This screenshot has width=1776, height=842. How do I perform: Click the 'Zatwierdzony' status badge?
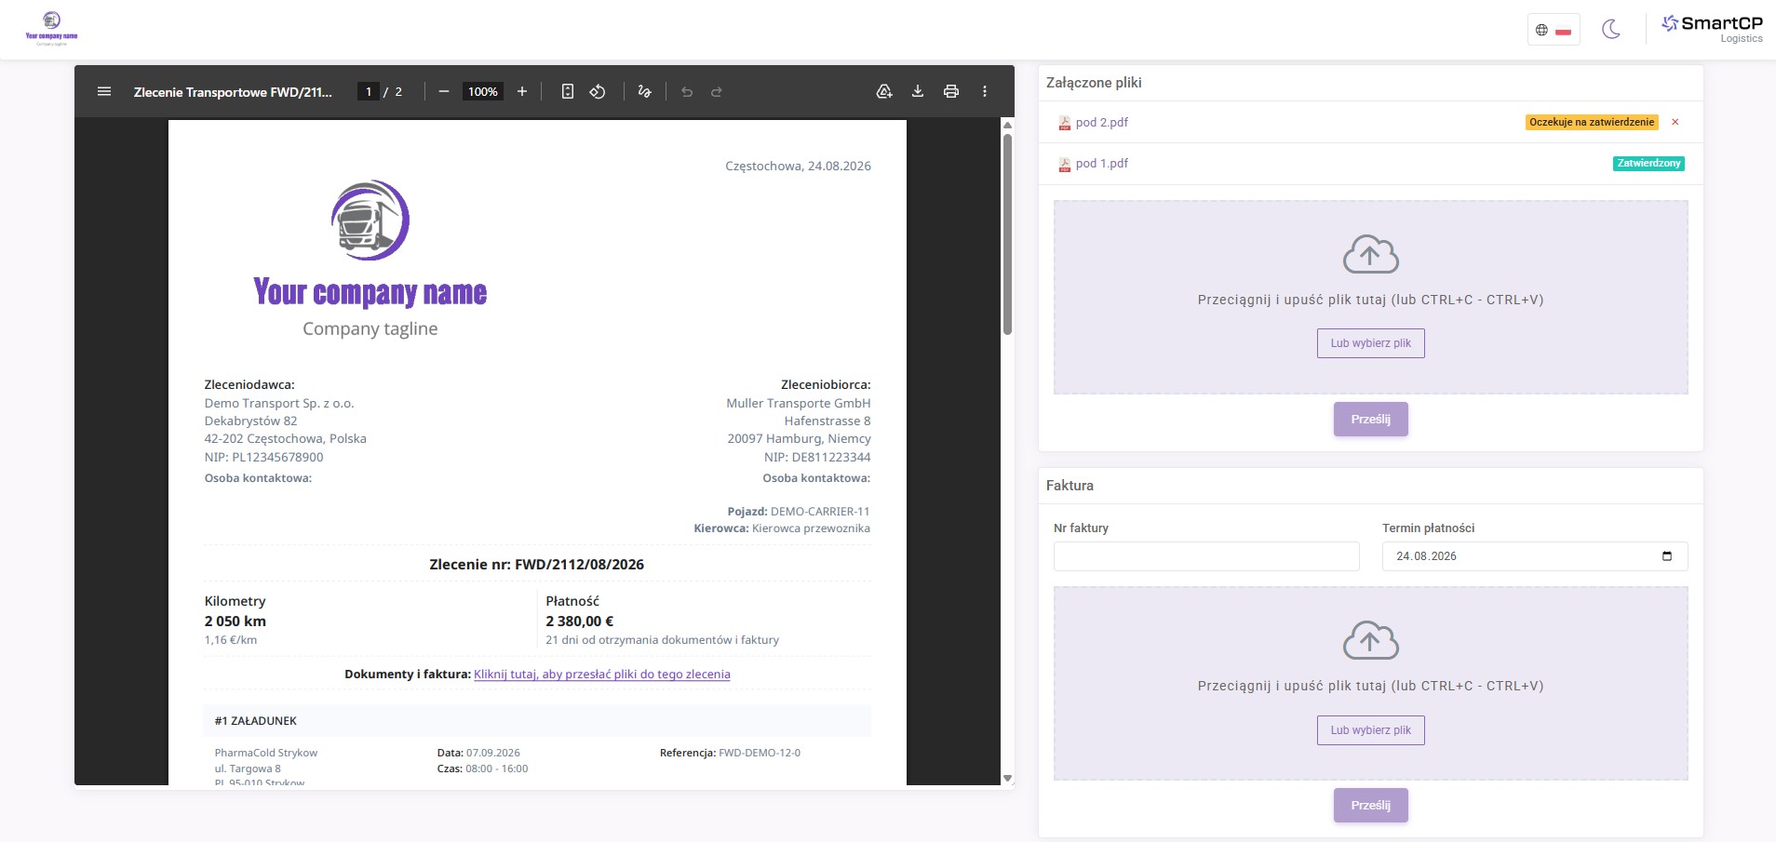(x=1648, y=163)
